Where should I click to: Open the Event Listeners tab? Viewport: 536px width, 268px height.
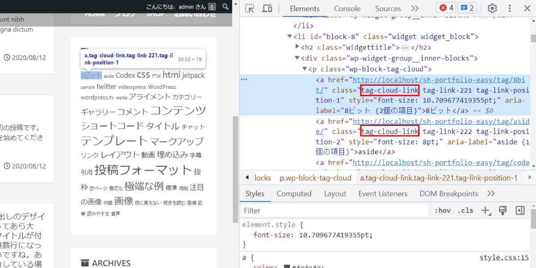[x=383, y=193]
